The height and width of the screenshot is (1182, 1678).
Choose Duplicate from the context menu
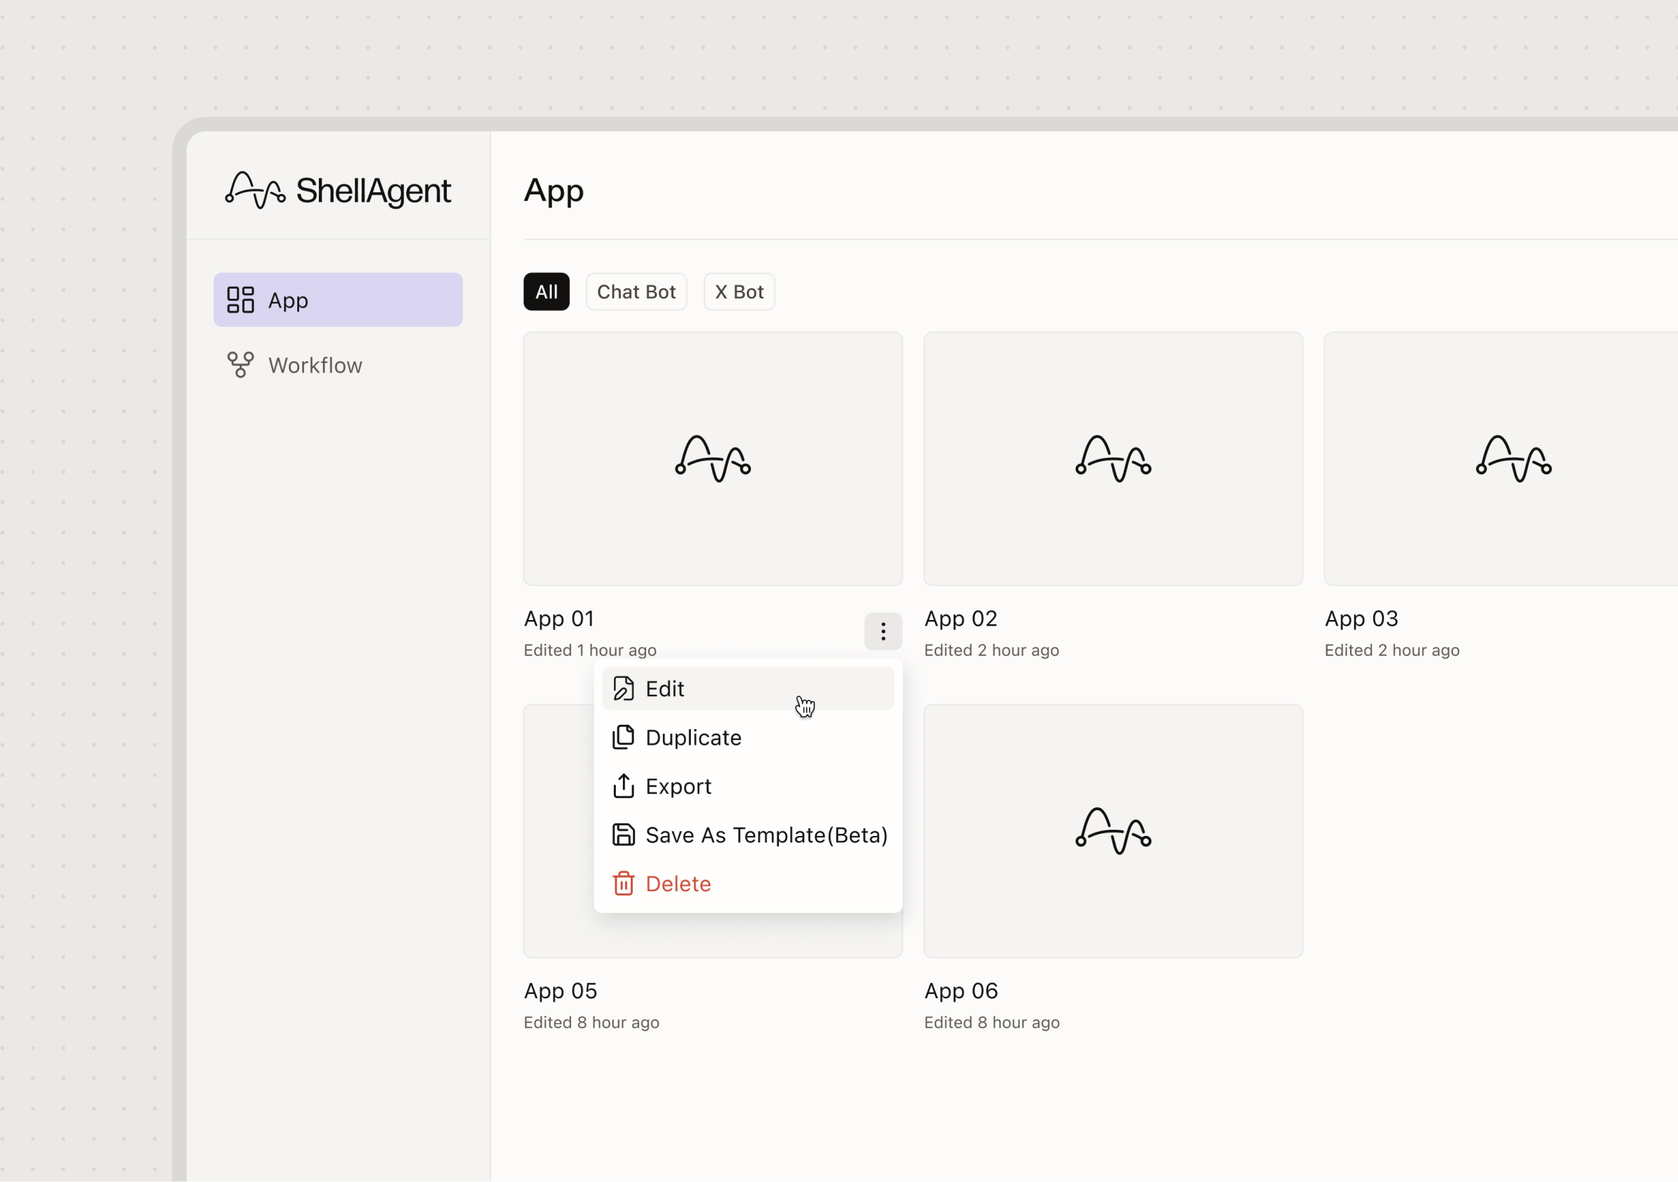pyautogui.click(x=747, y=737)
